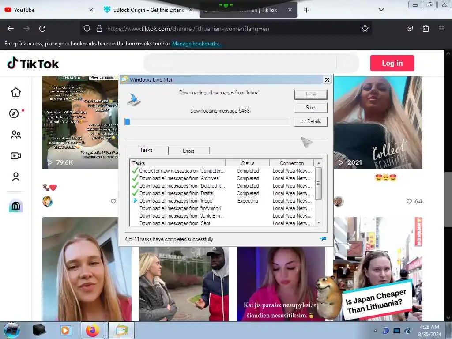The height and width of the screenshot is (339, 452).
Task: Switch to the Tasks tab
Action: [x=146, y=150]
